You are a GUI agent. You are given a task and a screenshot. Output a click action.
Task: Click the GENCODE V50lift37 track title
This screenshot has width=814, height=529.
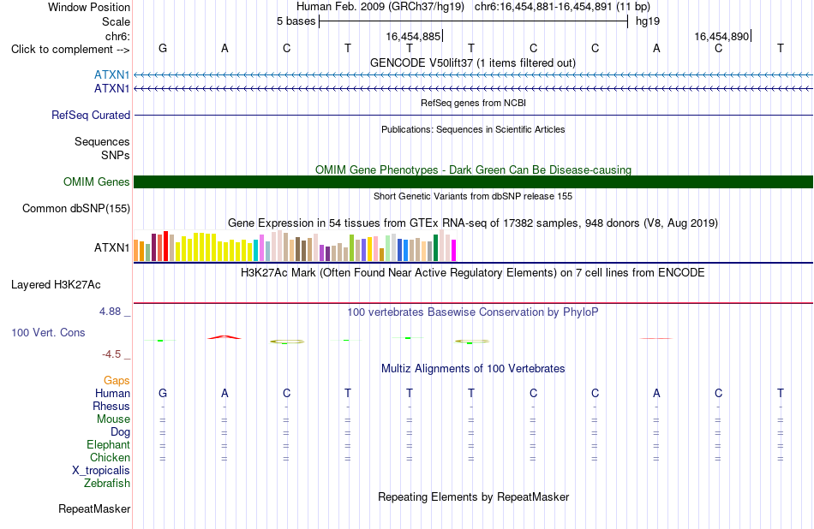473,63
